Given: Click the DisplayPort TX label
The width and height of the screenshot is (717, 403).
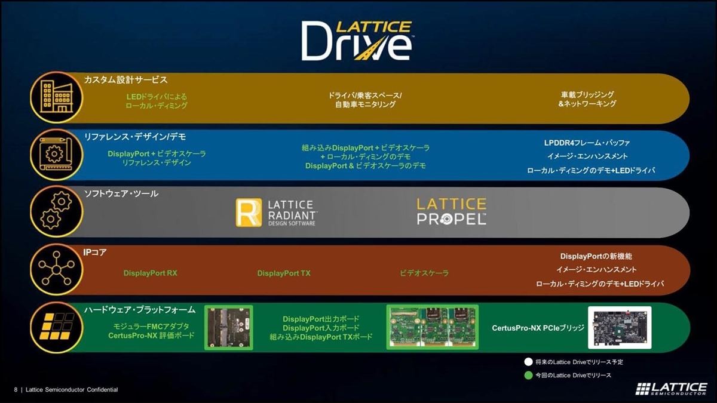Looking at the screenshot, I should pyautogui.click(x=284, y=273).
